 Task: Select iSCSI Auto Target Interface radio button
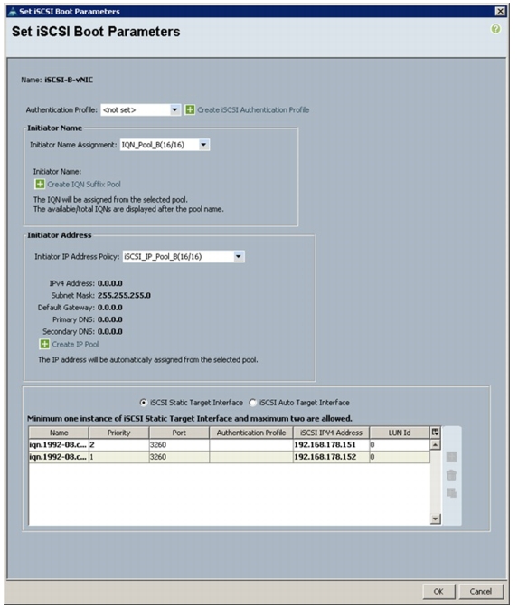(x=252, y=403)
